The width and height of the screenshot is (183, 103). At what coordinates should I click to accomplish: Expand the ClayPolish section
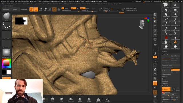[165, 84]
